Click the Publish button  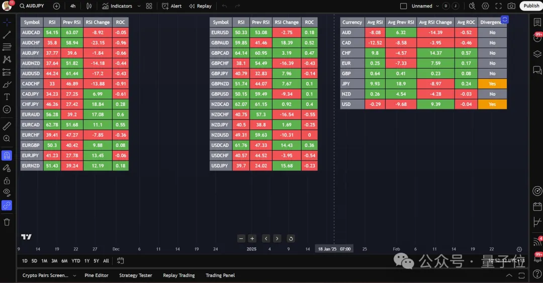(531, 6)
